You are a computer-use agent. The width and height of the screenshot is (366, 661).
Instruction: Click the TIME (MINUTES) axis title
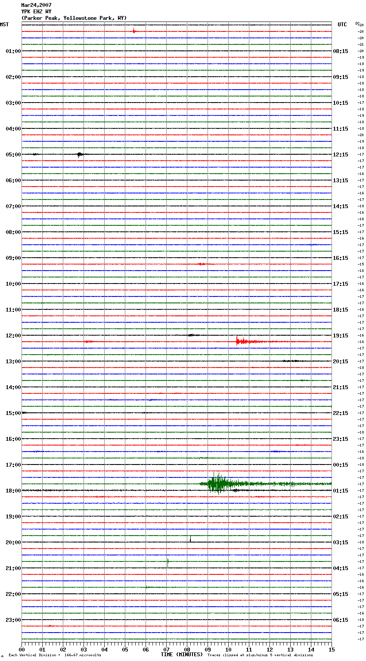tap(182, 655)
